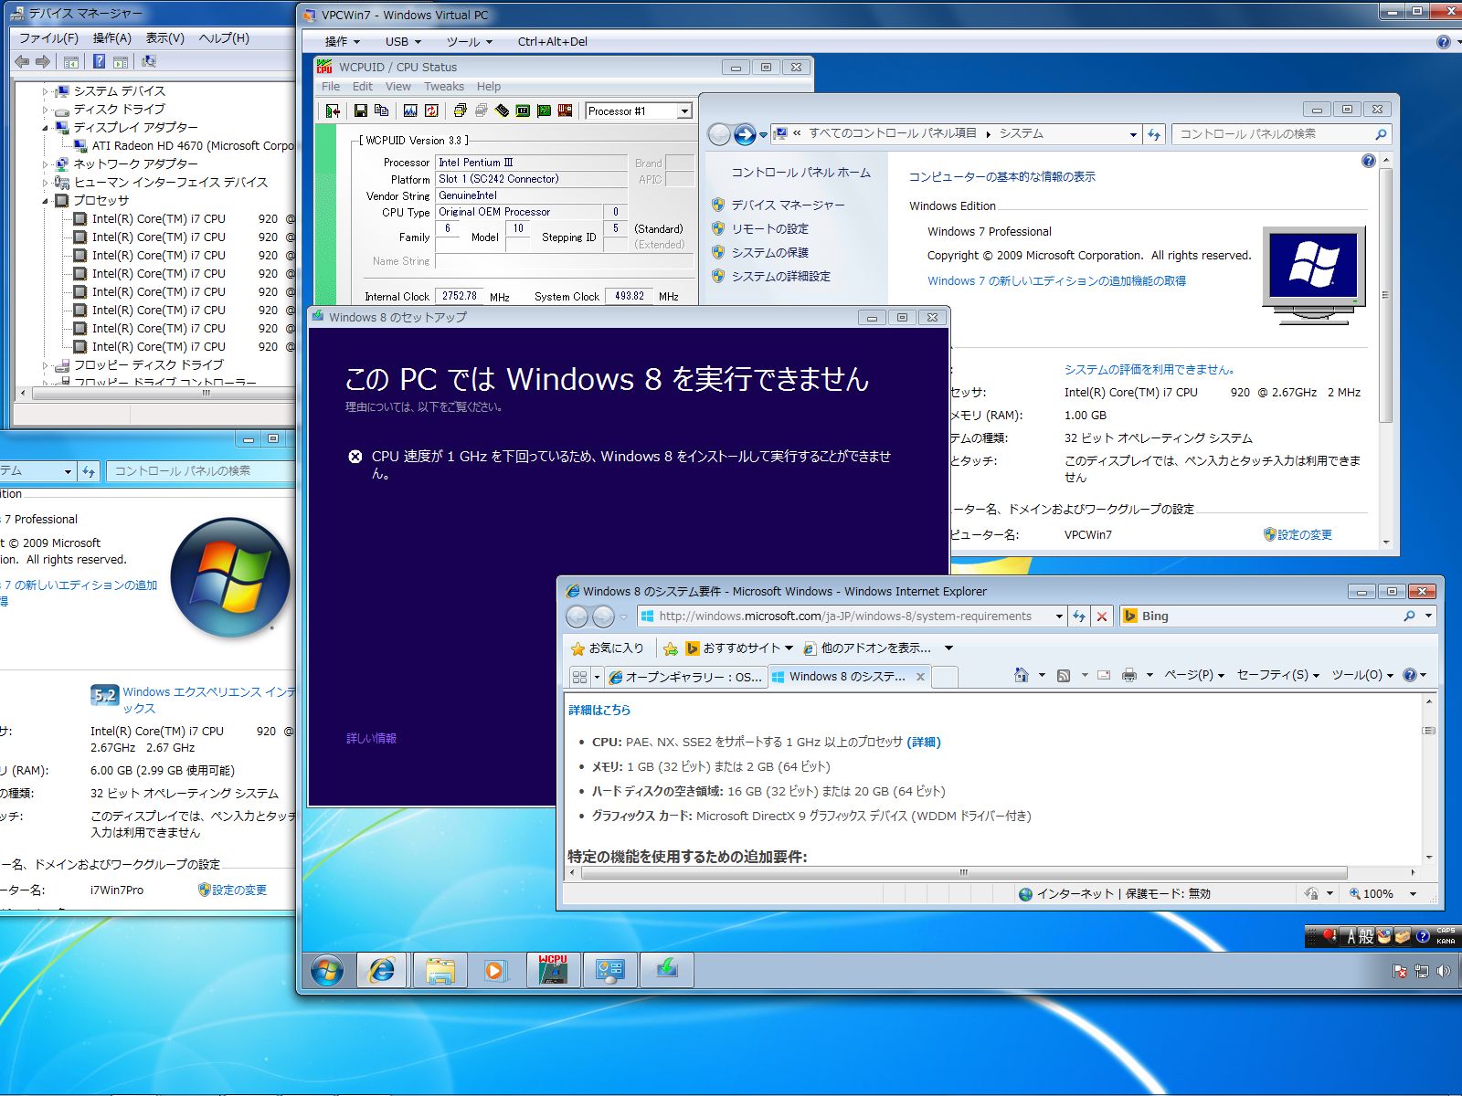Collapse プロセッサ tree node
The height and width of the screenshot is (1096, 1462).
45,201
